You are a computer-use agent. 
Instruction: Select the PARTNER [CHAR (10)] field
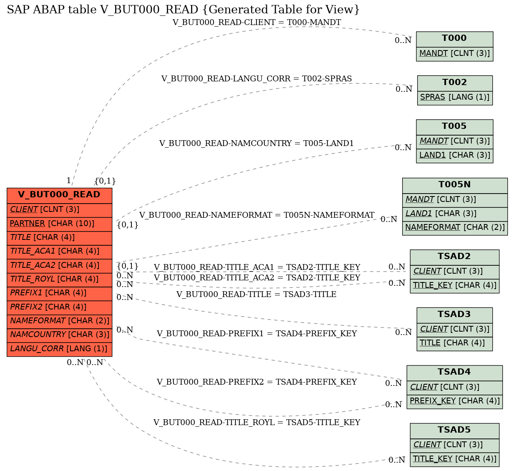(59, 224)
